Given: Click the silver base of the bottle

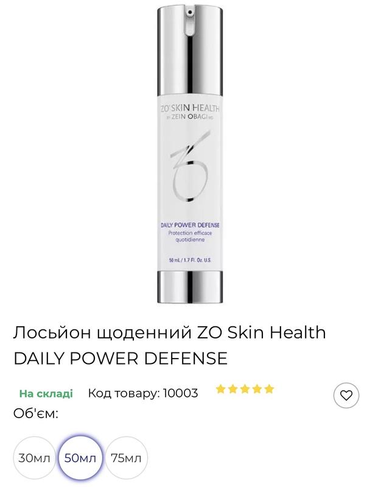Looking at the screenshot, I should click(x=190, y=287).
